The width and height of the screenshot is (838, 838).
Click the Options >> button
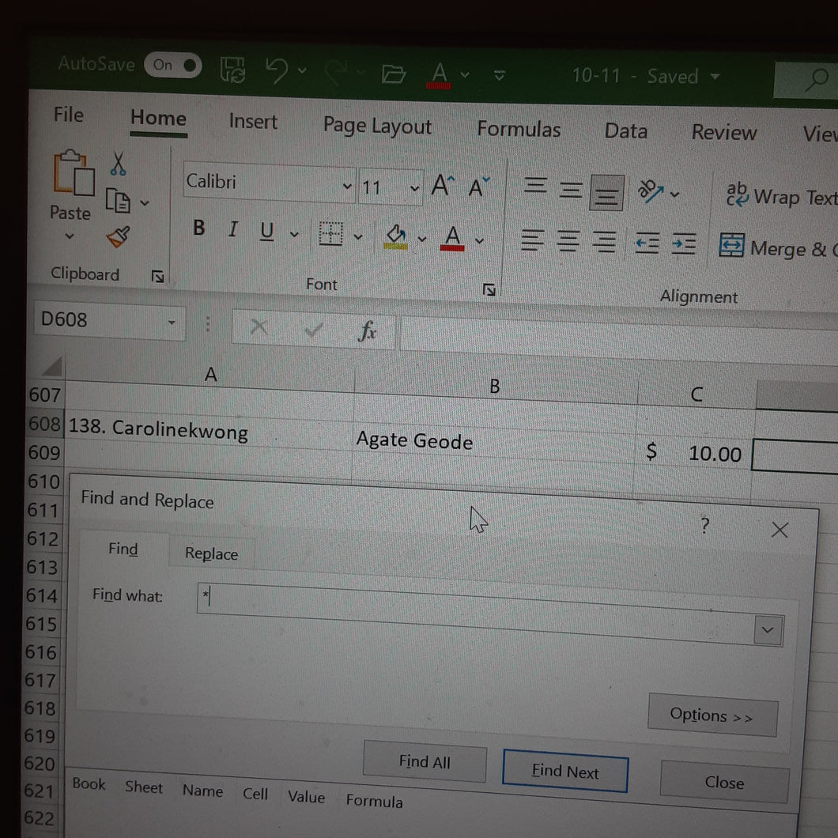[x=712, y=715]
